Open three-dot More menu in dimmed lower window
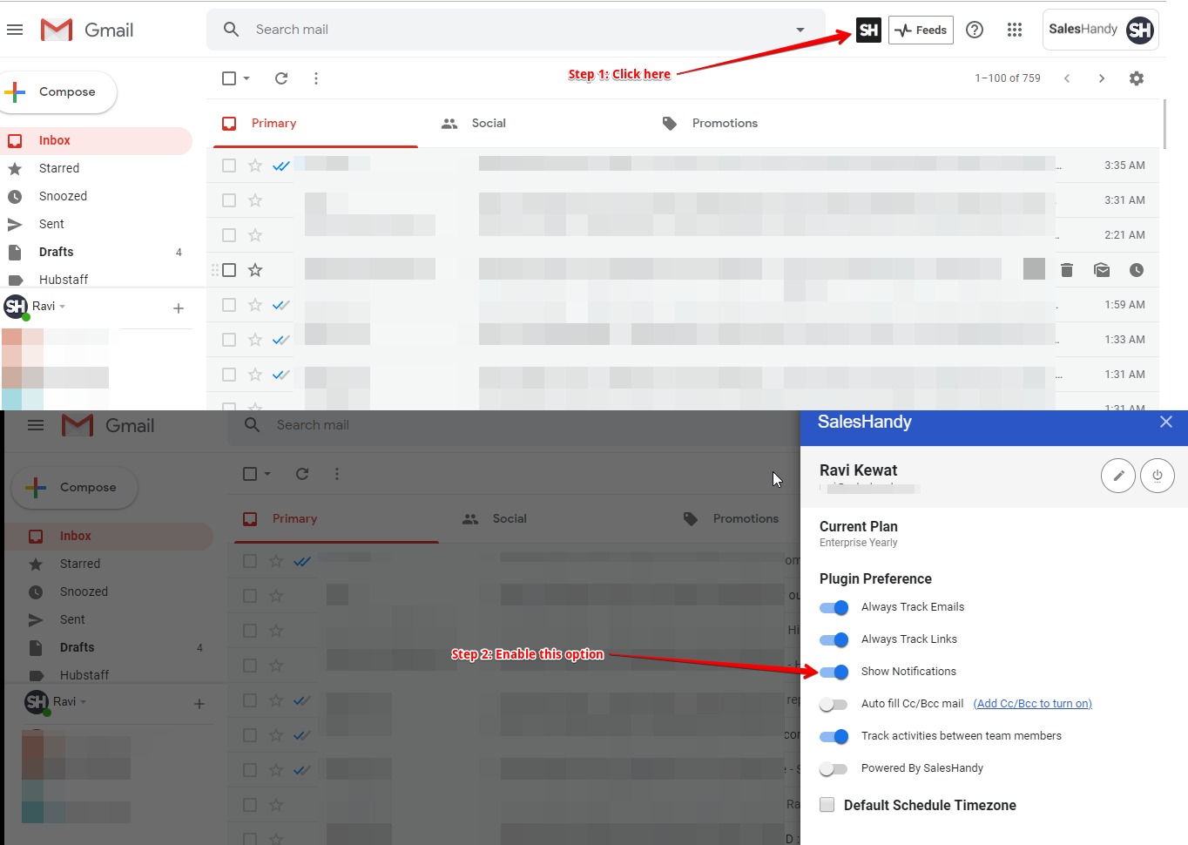The image size is (1188, 845). [337, 474]
